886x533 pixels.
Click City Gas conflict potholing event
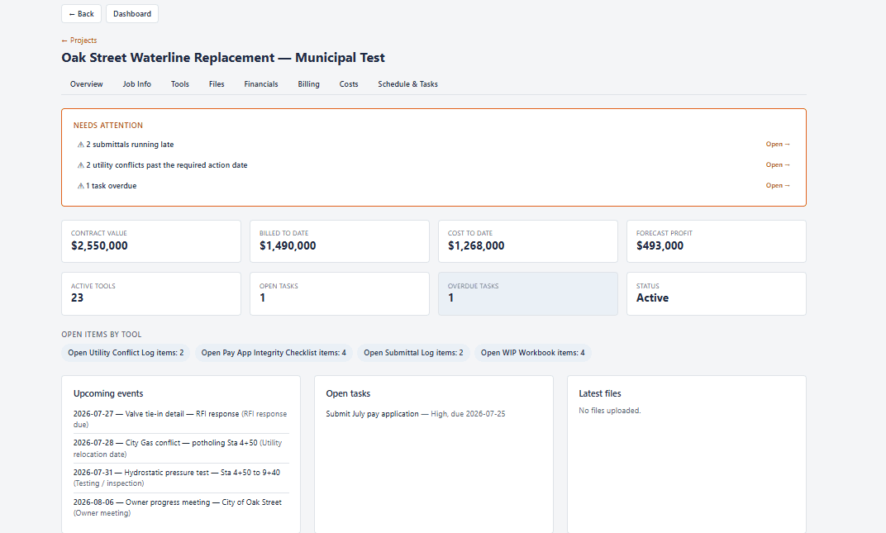point(181,448)
